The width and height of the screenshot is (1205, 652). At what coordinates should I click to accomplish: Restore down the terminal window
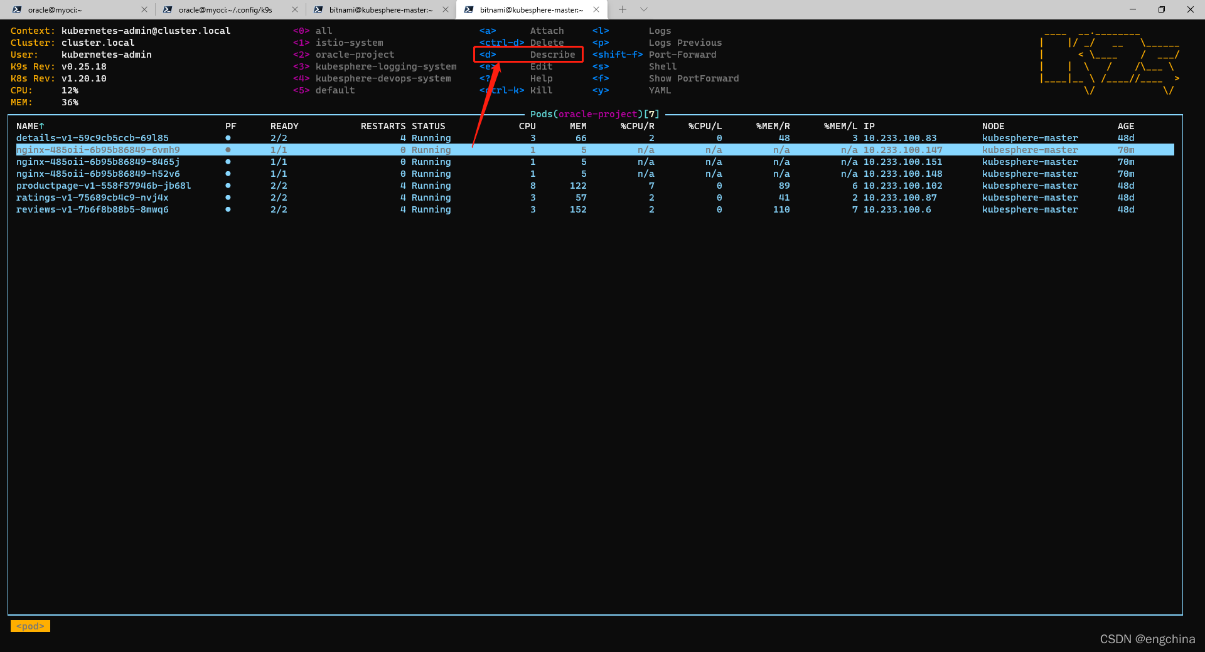(x=1162, y=9)
